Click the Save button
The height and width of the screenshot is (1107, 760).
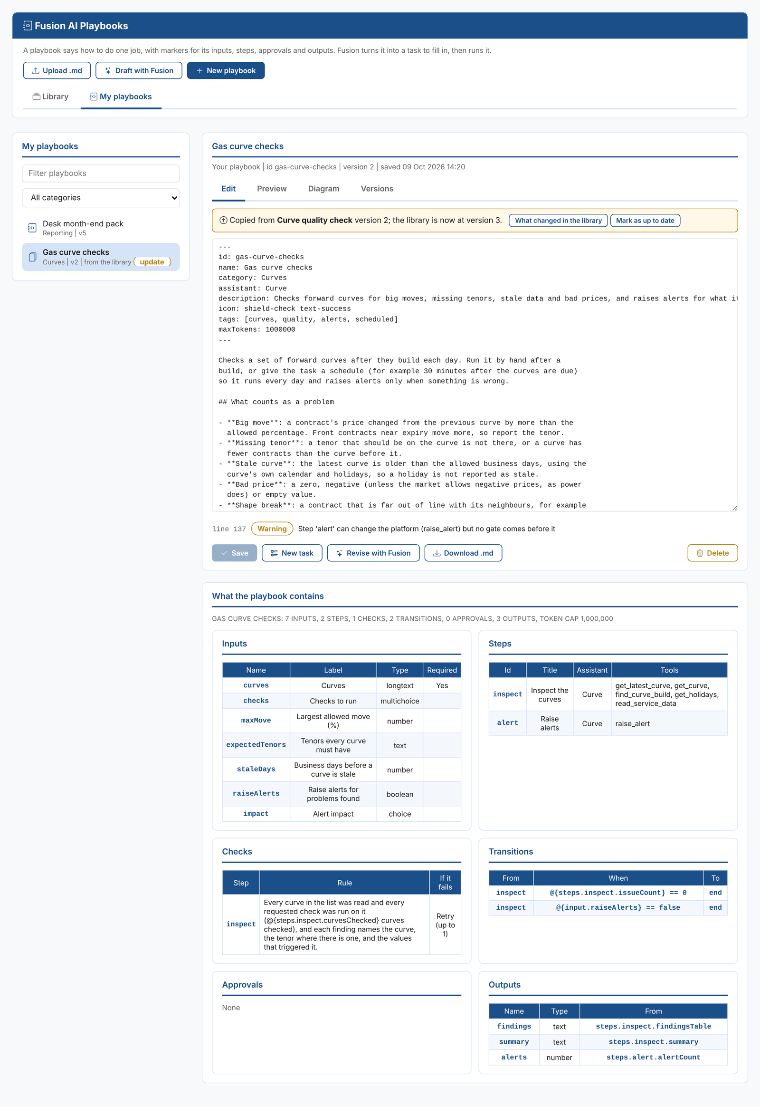(234, 553)
